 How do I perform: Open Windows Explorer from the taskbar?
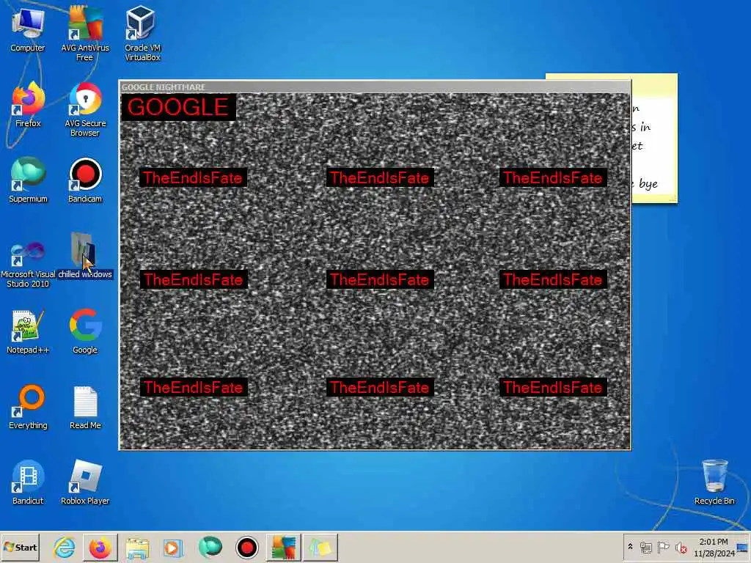click(x=137, y=547)
